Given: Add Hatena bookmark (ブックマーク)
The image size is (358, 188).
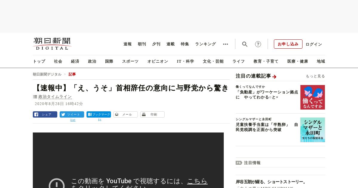Looking at the screenshot, I should click(99, 114).
